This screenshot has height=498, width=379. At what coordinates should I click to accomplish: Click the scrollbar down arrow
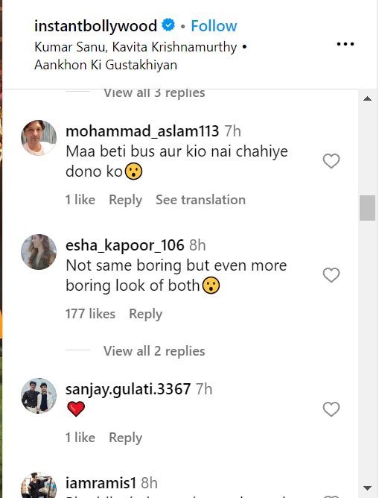click(368, 488)
